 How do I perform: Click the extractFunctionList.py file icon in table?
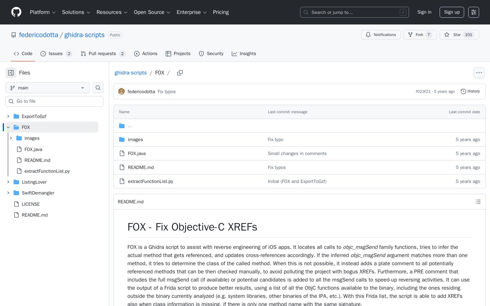click(x=122, y=181)
